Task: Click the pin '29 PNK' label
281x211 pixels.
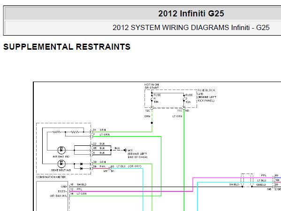Action: [99, 166]
